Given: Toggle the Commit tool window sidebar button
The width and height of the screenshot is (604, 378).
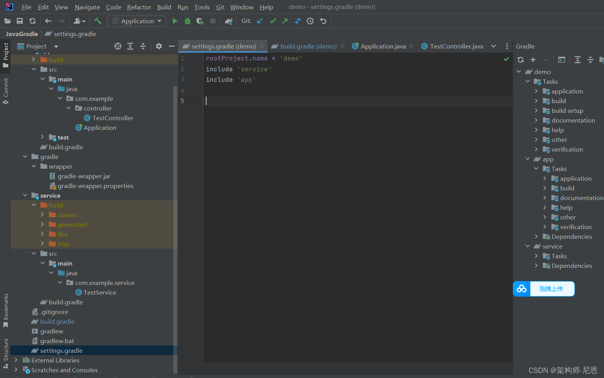Looking at the screenshot, I should coord(5,91).
